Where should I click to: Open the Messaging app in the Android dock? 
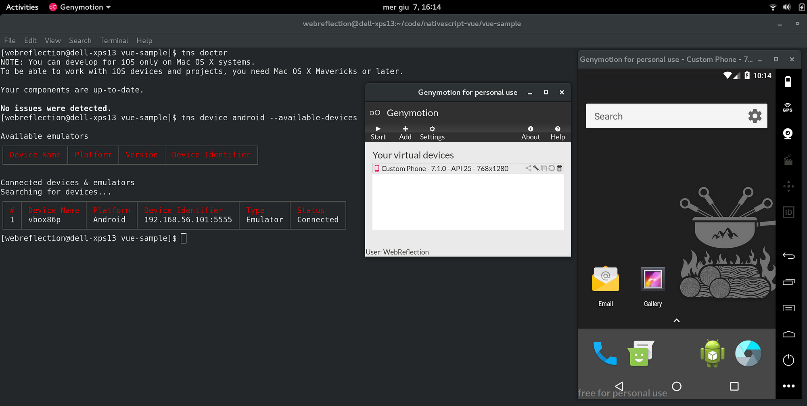[641, 353]
